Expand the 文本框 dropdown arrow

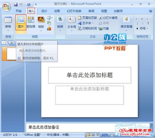coord(72,31)
